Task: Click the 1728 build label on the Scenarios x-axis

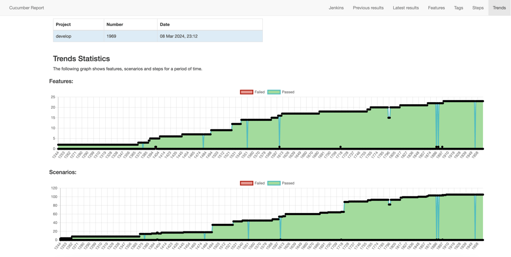Action: [347, 245]
